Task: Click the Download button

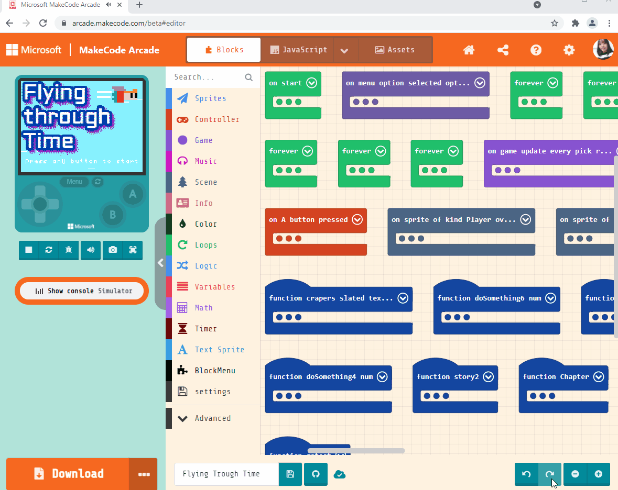Action: click(x=68, y=474)
